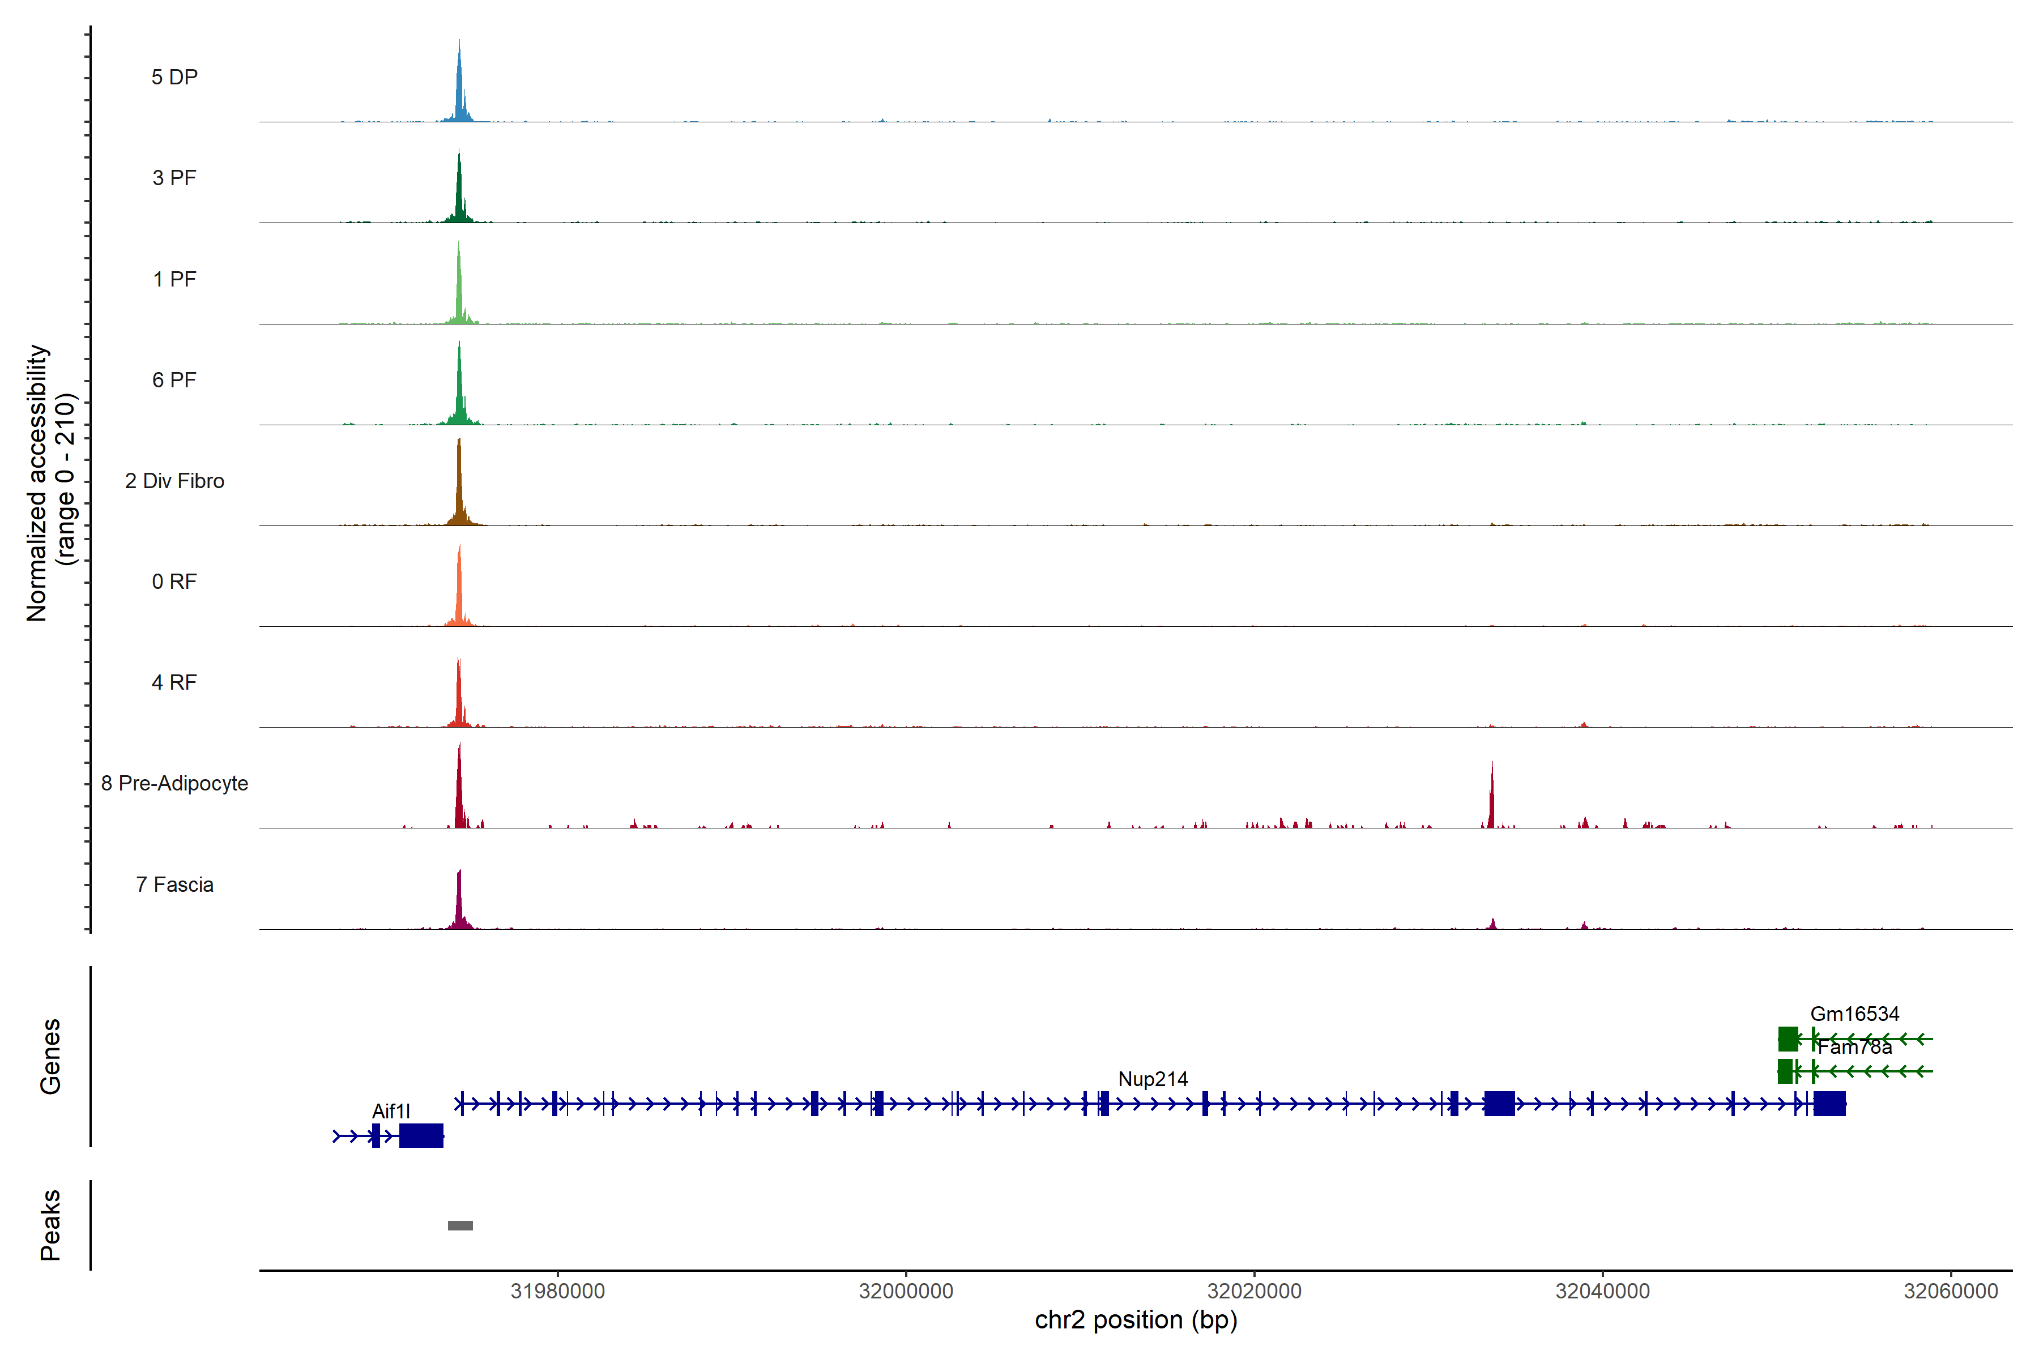
Task: Click the gray peak region bar
Action: tap(460, 1225)
